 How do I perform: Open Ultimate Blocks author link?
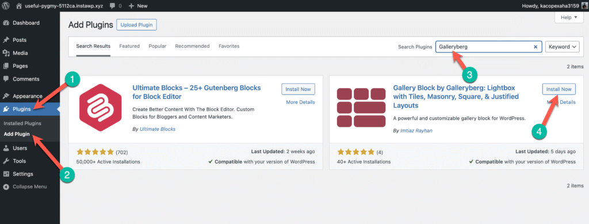tap(158, 129)
